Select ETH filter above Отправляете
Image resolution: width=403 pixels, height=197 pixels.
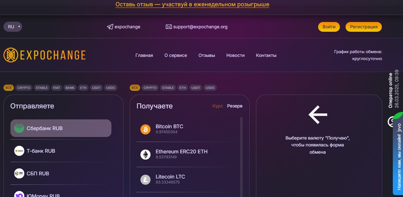coord(83,88)
